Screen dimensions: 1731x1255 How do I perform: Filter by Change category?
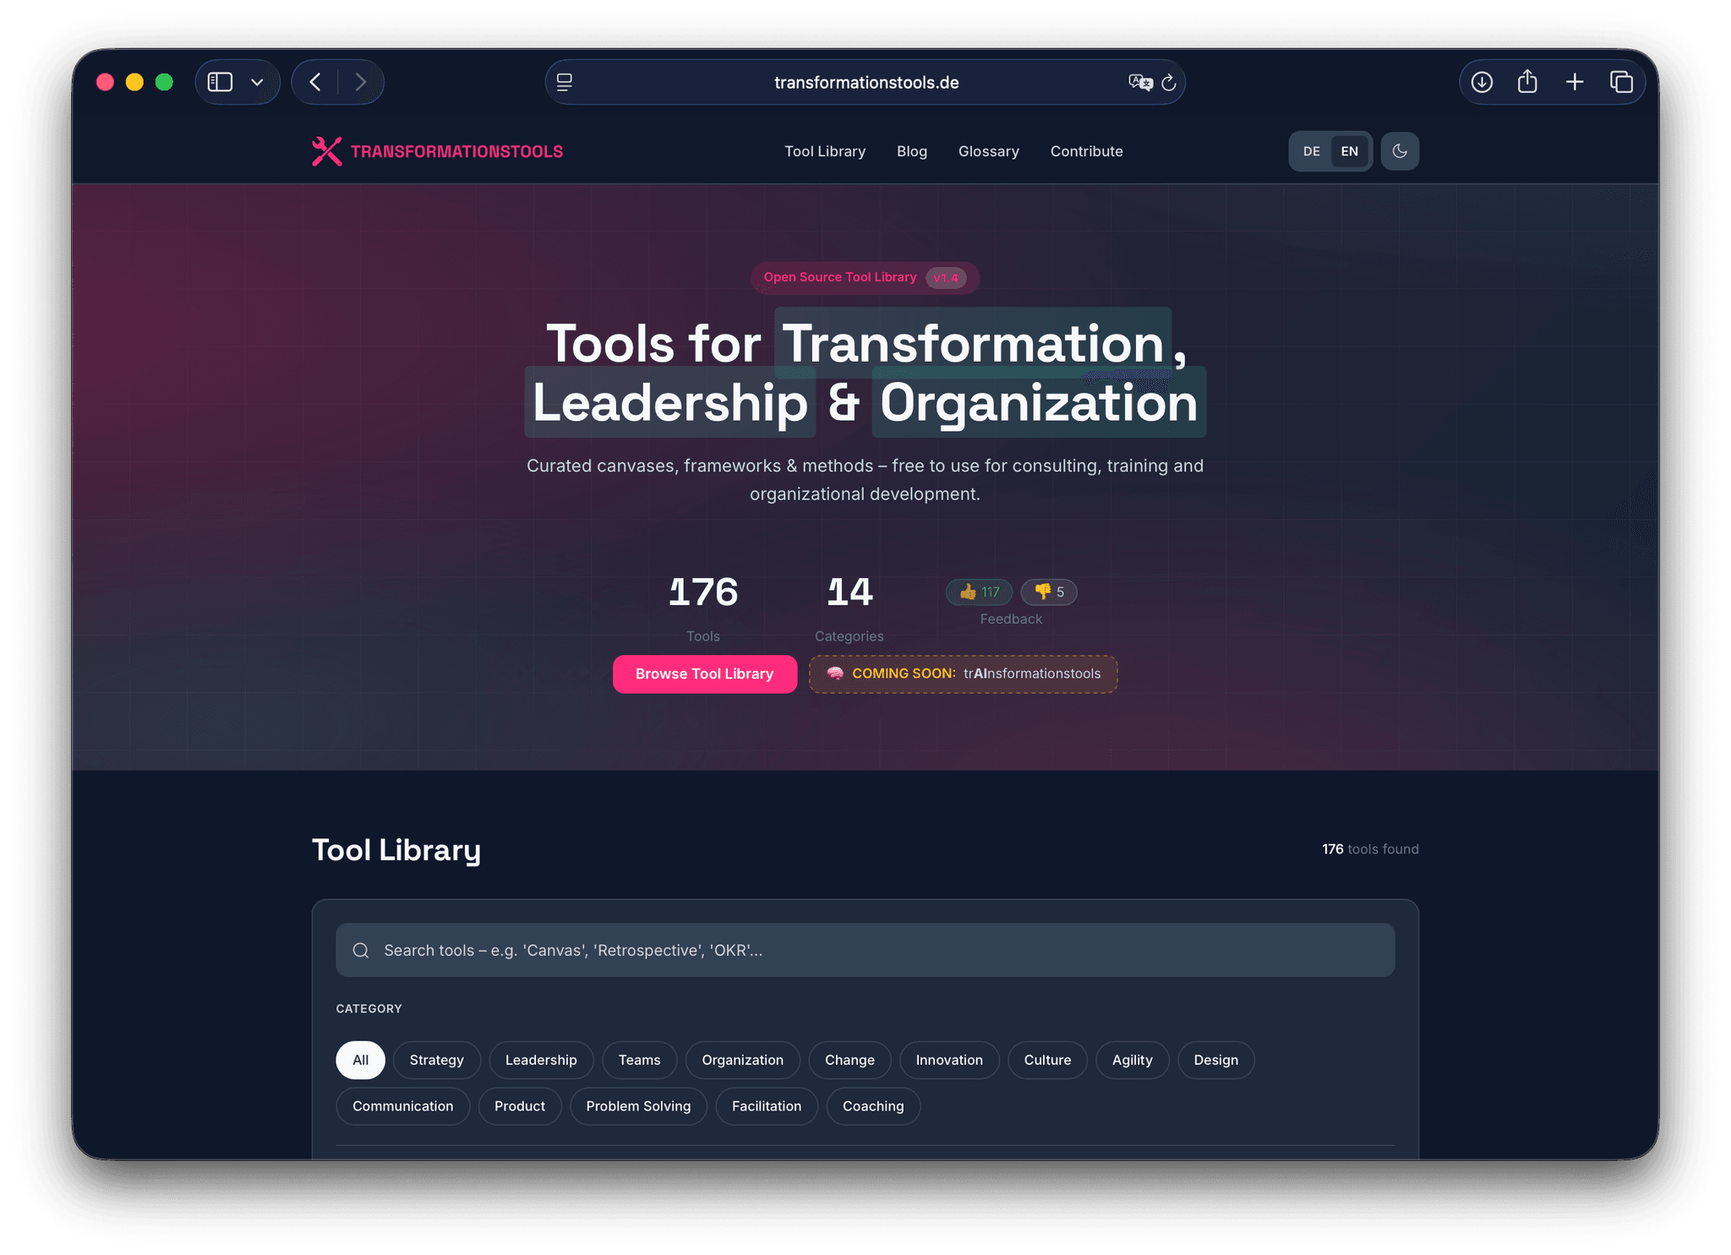coord(850,1060)
